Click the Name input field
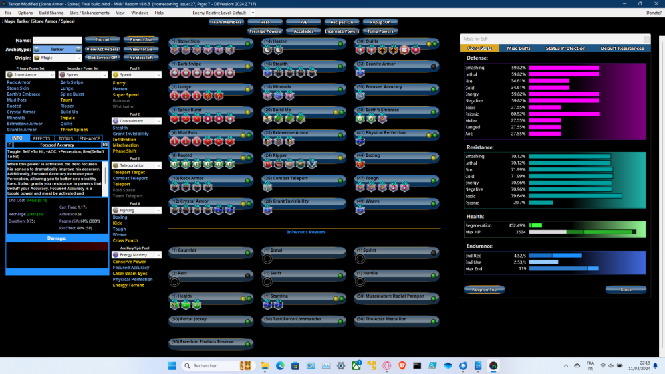Viewport: 665px width, 374px height. [x=57, y=40]
